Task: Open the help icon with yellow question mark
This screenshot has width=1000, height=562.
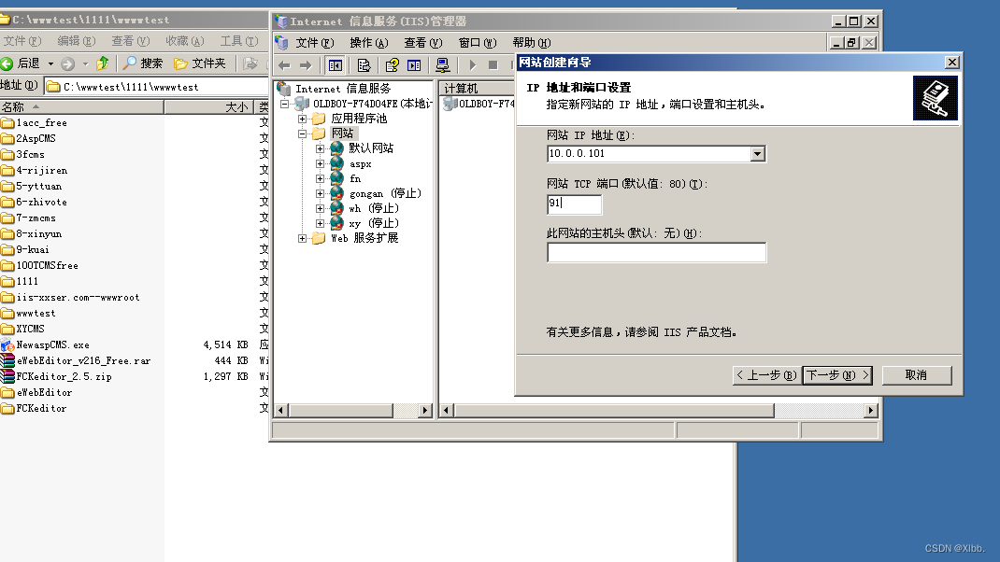Action: pos(392,65)
